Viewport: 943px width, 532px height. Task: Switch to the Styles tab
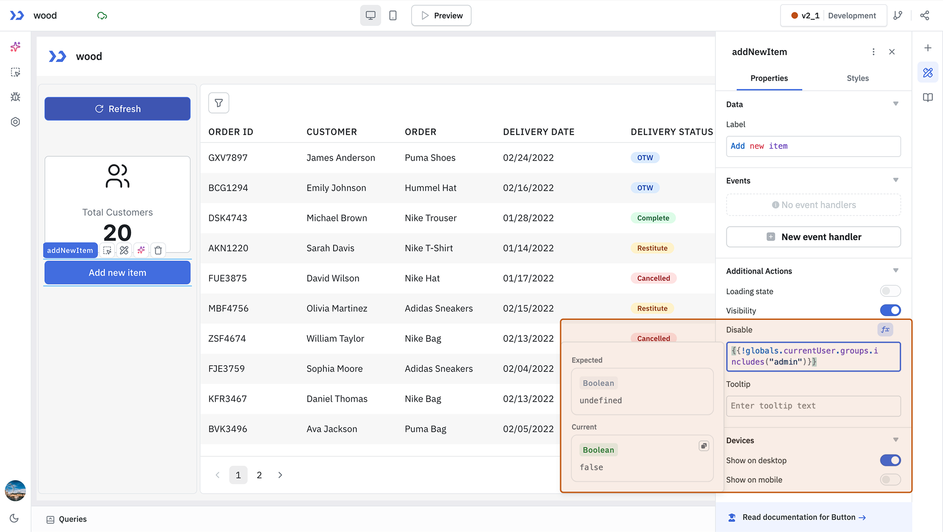pyautogui.click(x=857, y=78)
